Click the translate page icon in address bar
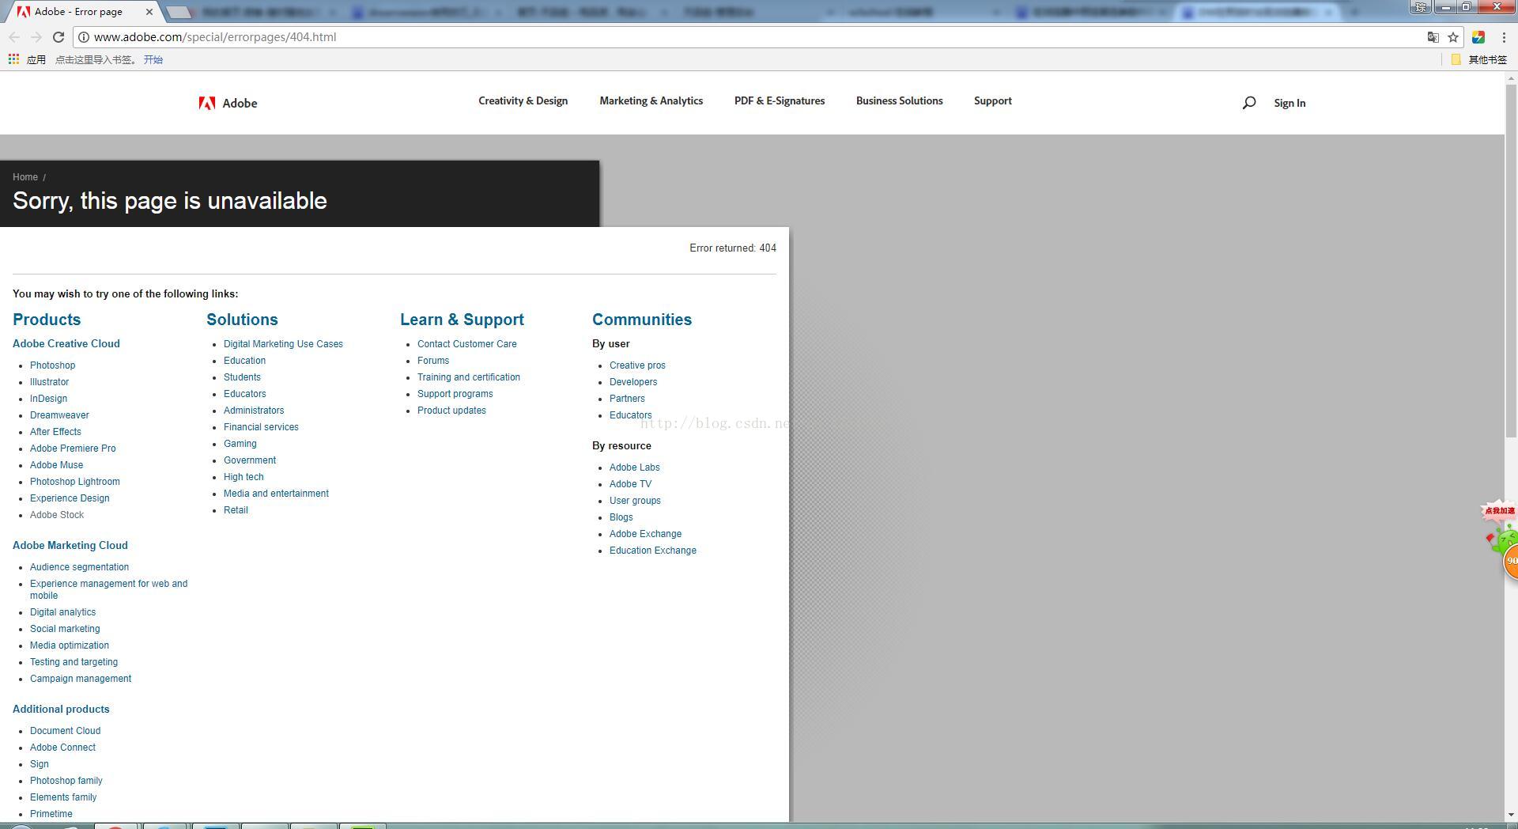The image size is (1518, 829). tap(1433, 37)
